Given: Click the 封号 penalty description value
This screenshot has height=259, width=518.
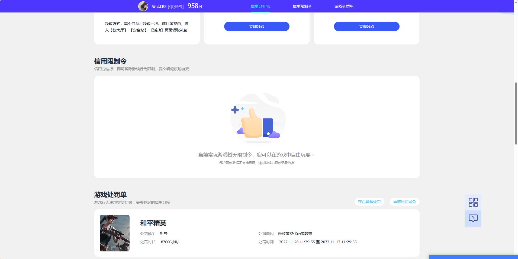Looking at the screenshot, I should (163, 234).
